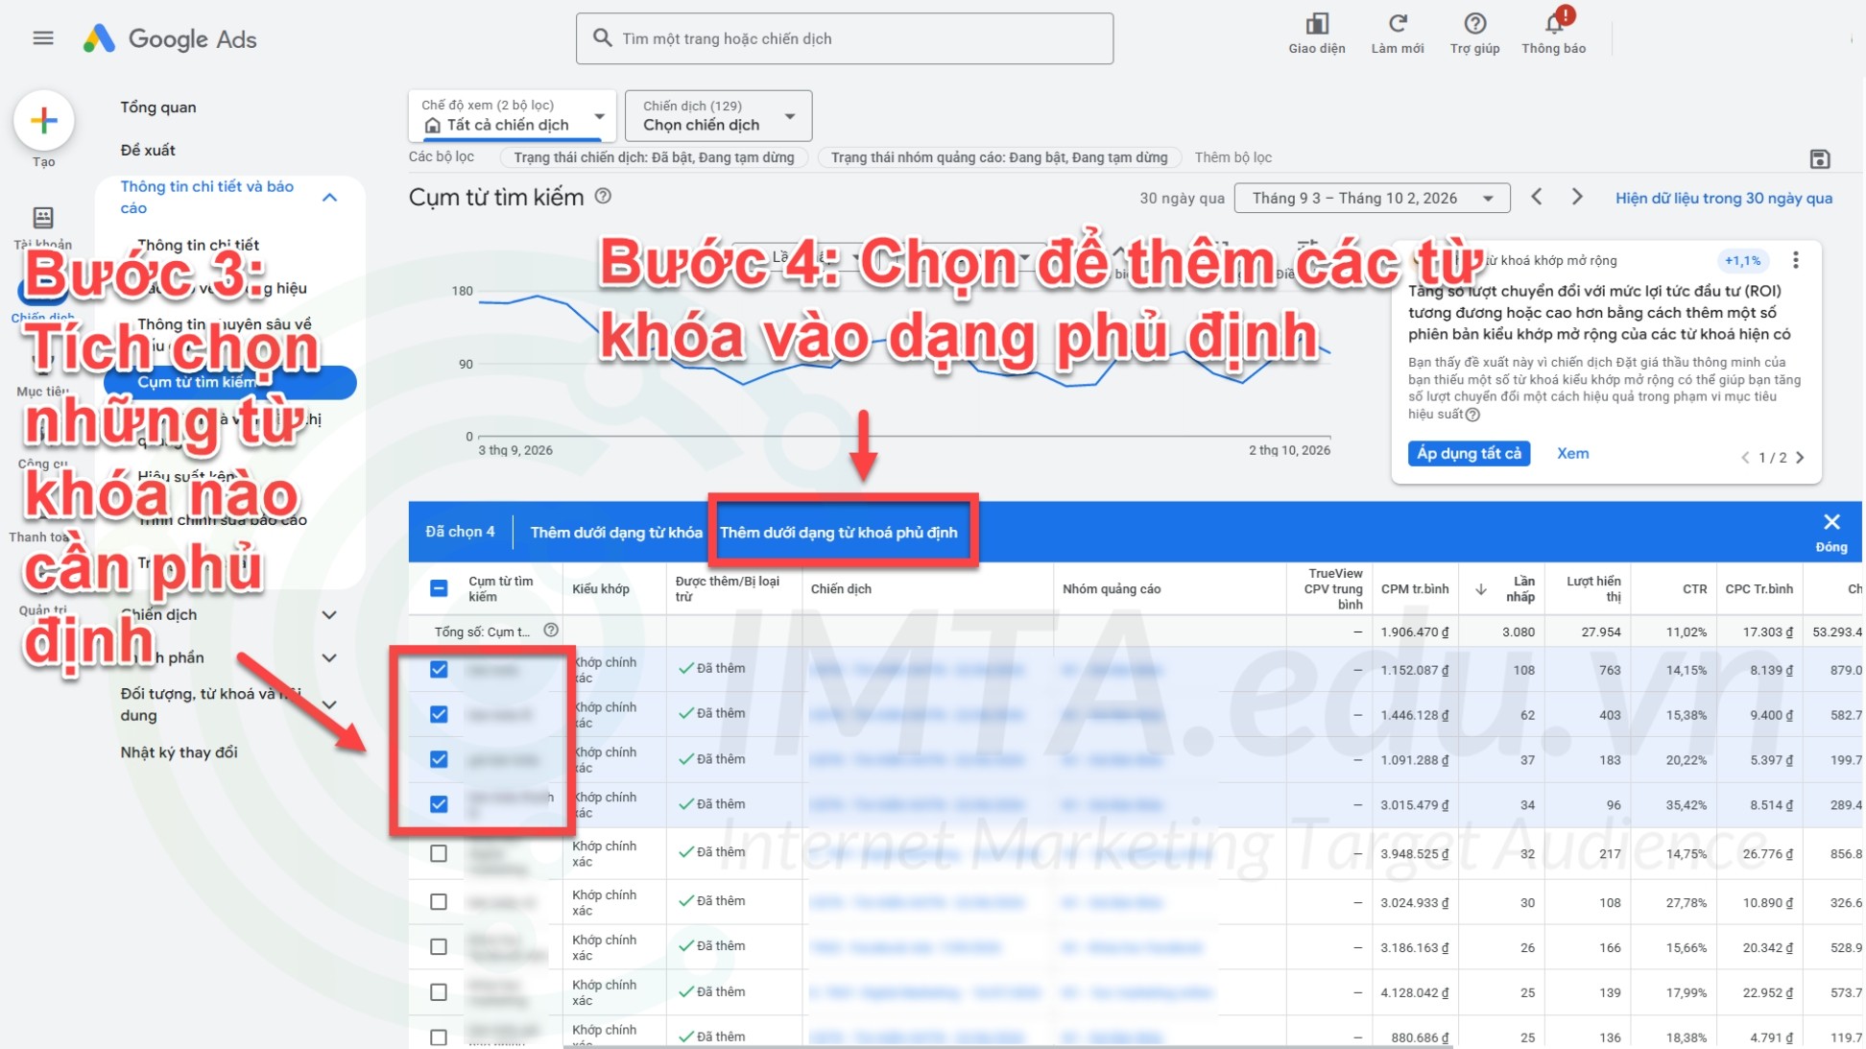Viewport: 1866px width, 1049px height.
Task: Click Thêm dưới dạng từ khóa
Action: (x=616, y=532)
